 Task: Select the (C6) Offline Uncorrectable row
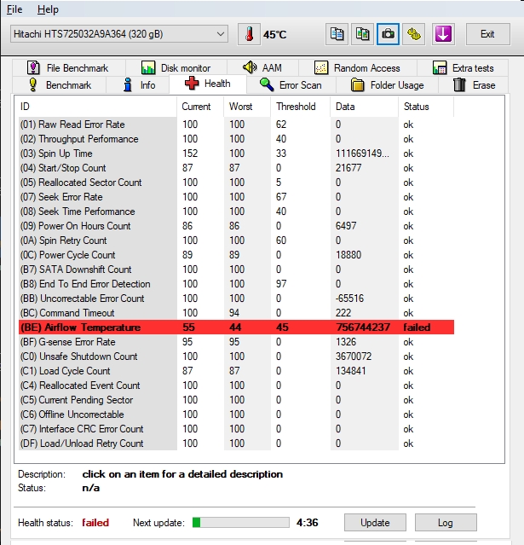click(236, 415)
